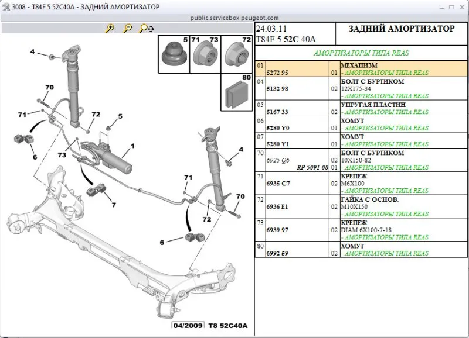
Task: Click the T8 52C40A diagram code
Action: pyautogui.click(x=228, y=326)
